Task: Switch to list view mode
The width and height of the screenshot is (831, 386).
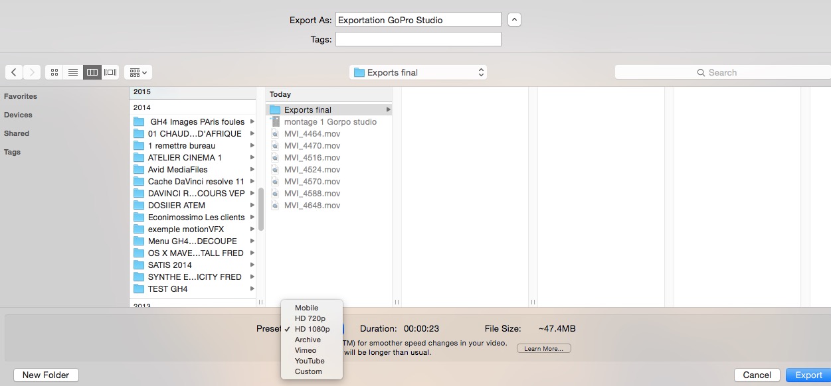Action: point(73,72)
